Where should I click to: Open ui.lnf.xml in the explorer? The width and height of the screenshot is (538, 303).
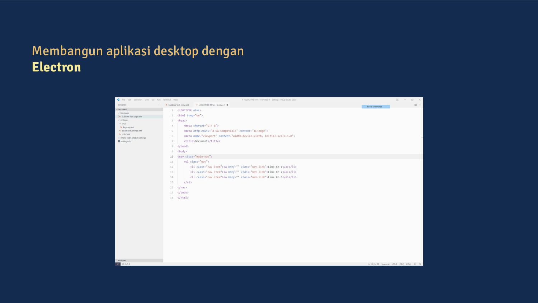tap(139, 134)
